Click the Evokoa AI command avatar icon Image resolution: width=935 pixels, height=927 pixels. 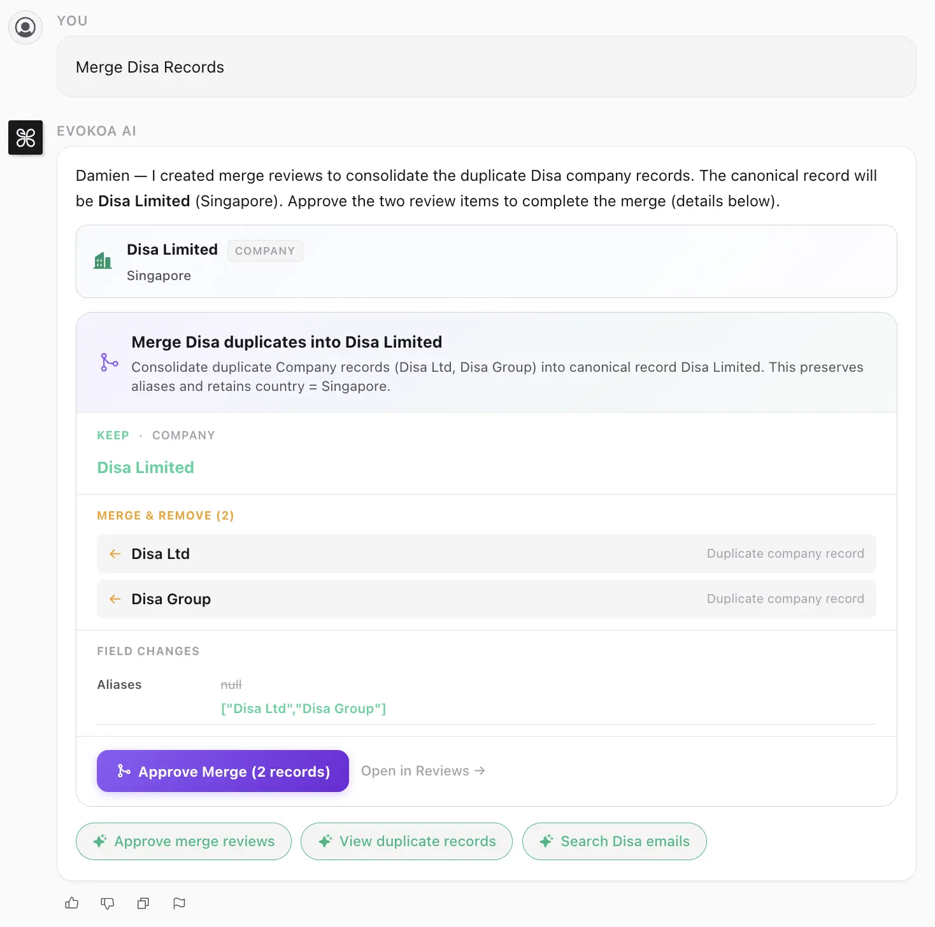(x=25, y=138)
